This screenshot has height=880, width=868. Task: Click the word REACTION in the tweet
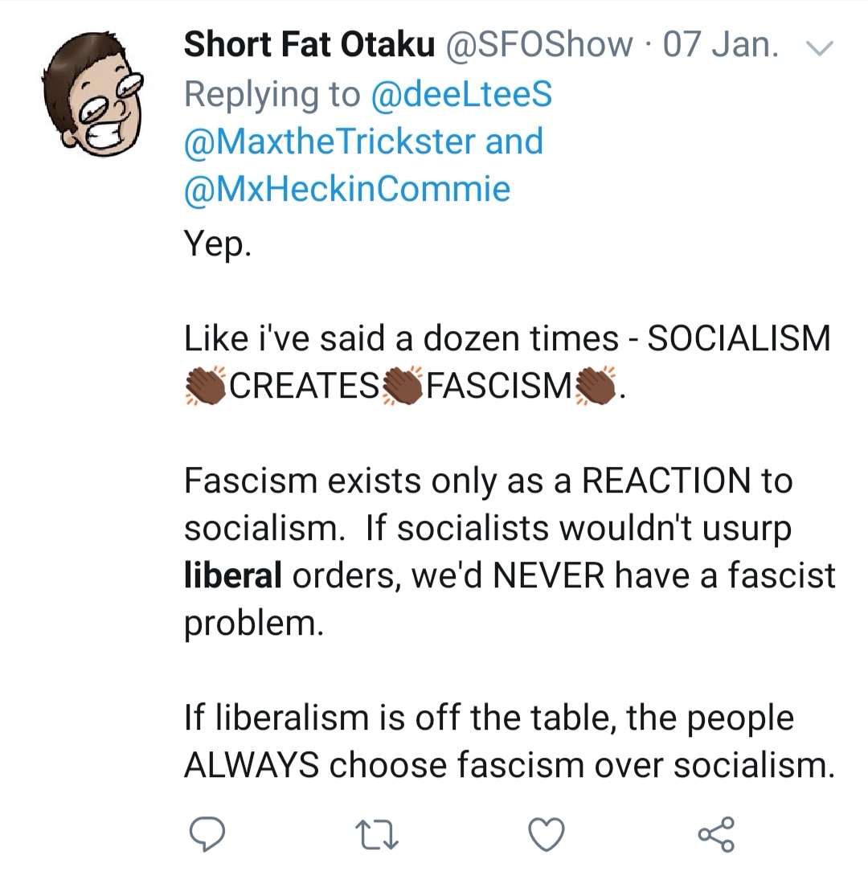[665, 481]
